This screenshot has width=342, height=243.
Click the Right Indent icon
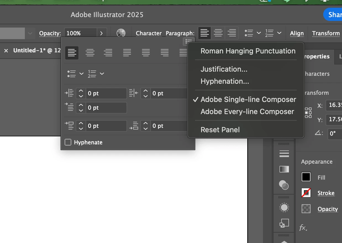point(134,93)
